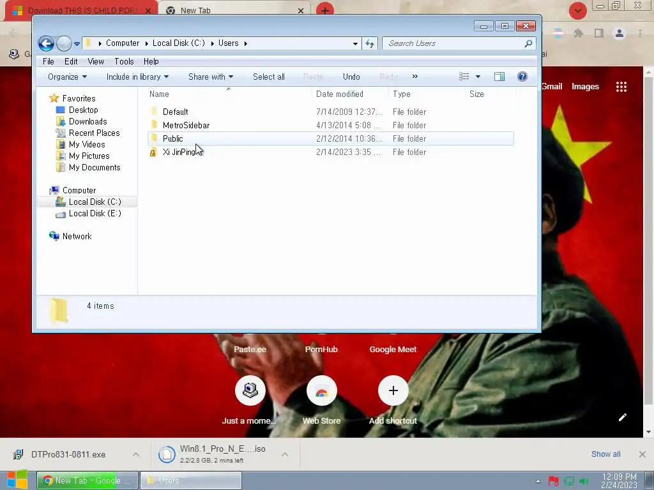
Task: Open the Web Store shortcut
Action: point(322,390)
